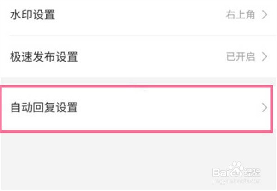
Task: Click the 经验 characters in the watermark
Action: point(252,172)
